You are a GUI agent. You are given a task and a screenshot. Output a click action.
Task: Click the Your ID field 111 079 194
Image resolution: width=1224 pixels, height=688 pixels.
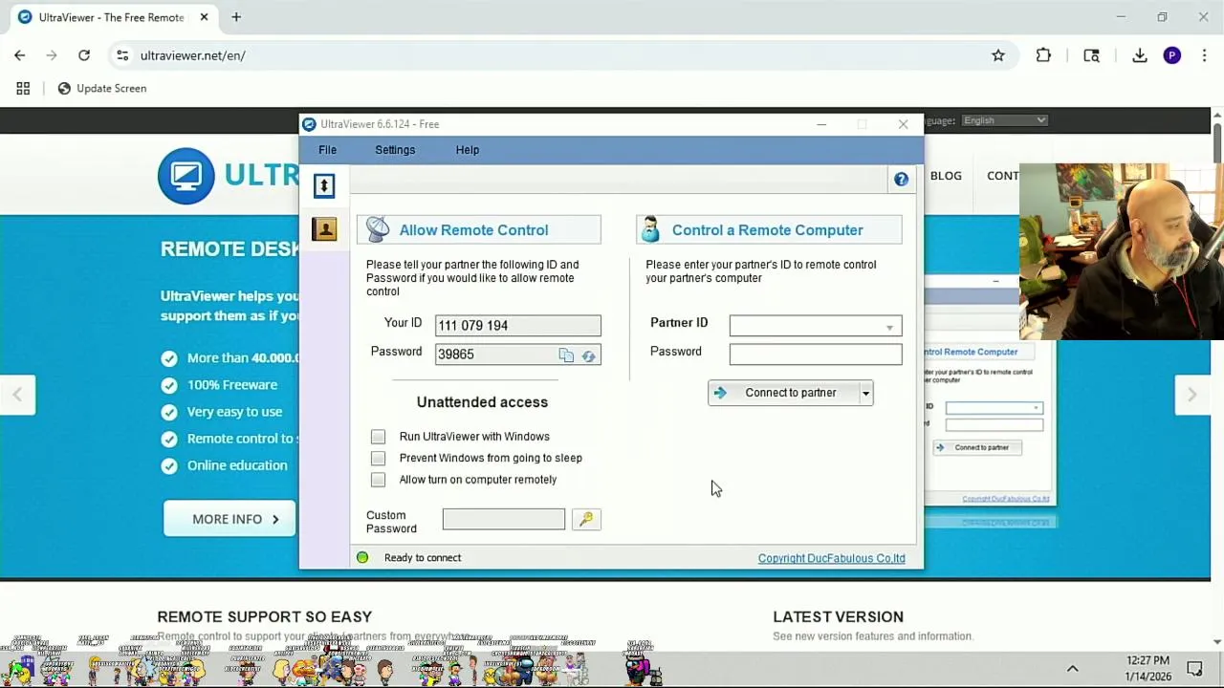[x=517, y=326]
